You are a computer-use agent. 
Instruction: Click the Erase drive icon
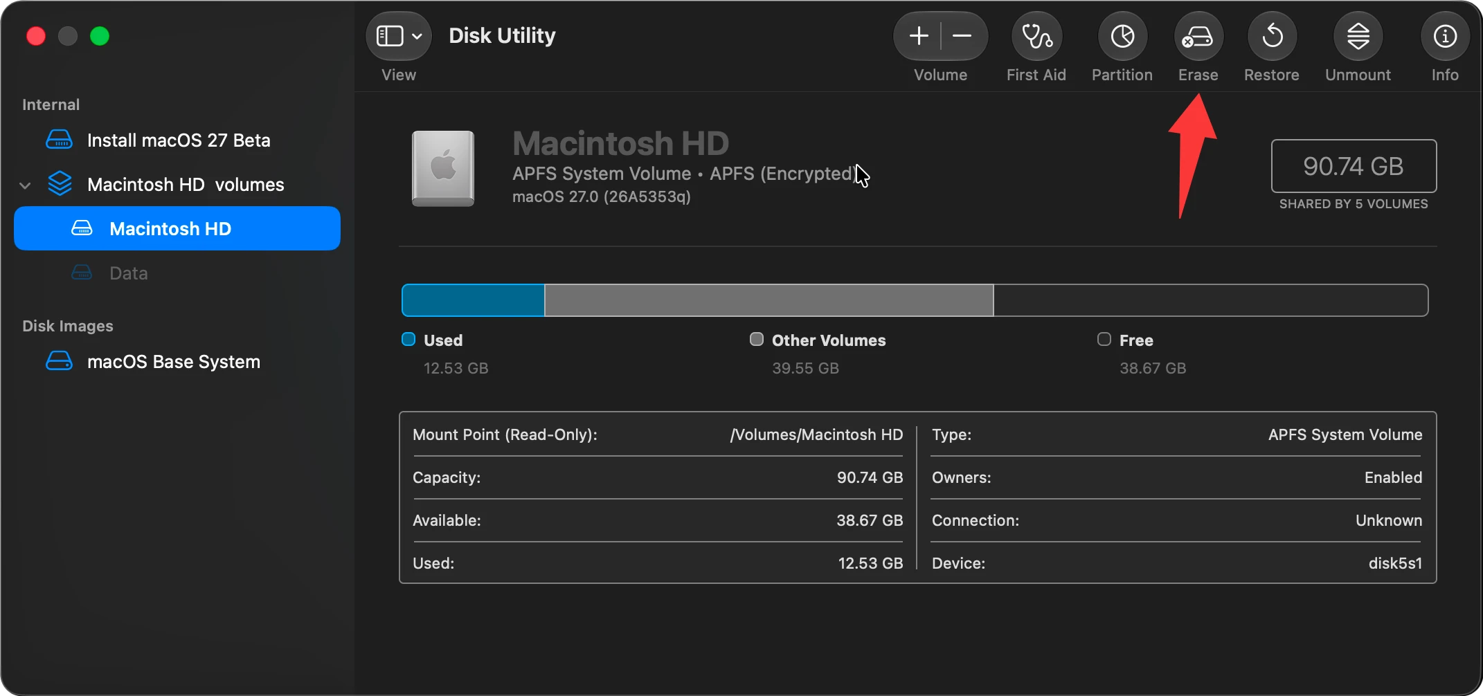[x=1198, y=36]
